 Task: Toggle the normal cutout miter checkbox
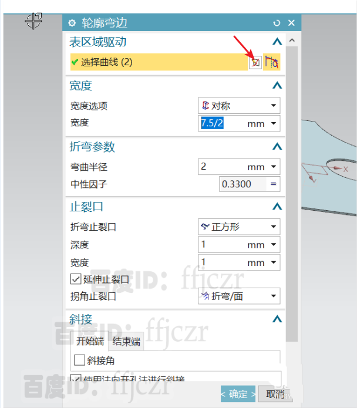click(x=76, y=378)
